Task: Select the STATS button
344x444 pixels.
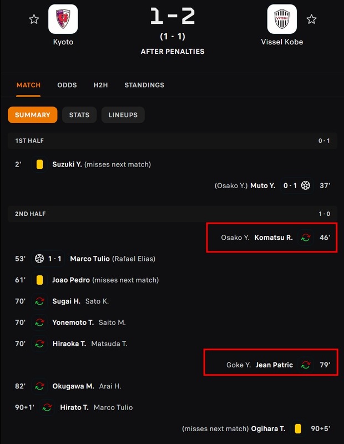Action: (79, 115)
